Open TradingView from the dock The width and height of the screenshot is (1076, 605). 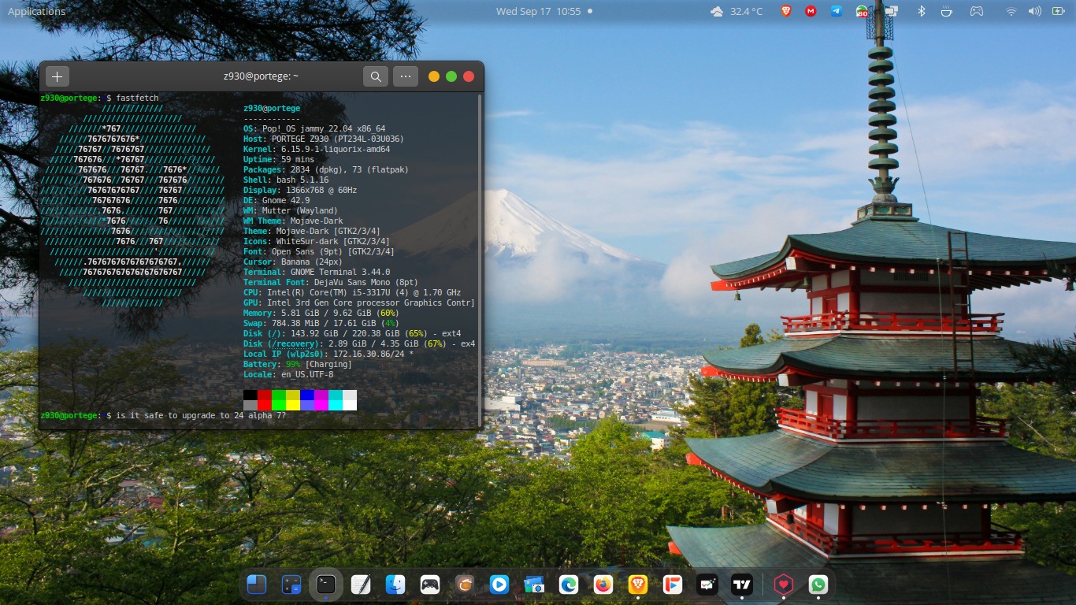coord(741,585)
